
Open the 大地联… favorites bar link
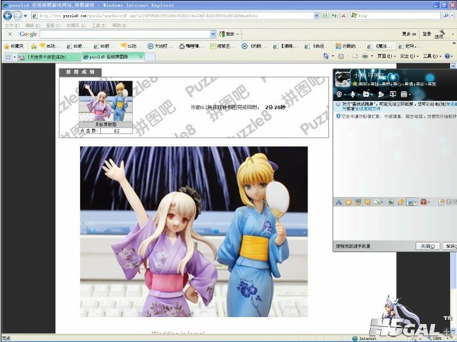(160, 46)
